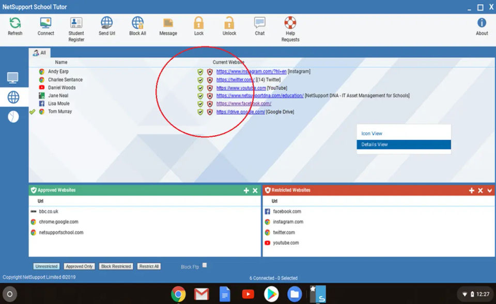Click Block Restricted button
The height and width of the screenshot is (304, 496).
tap(116, 266)
